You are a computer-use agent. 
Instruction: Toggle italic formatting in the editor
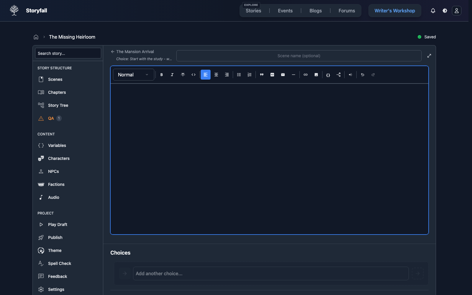pyautogui.click(x=172, y=75)
